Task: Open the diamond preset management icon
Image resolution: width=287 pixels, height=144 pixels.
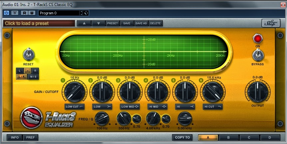Action: point(86,13)
